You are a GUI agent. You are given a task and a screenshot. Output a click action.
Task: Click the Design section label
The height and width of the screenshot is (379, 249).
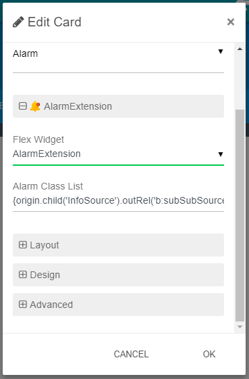[45, 275]
